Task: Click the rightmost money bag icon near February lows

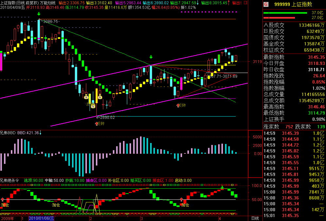Action: [x=100, y=97]
